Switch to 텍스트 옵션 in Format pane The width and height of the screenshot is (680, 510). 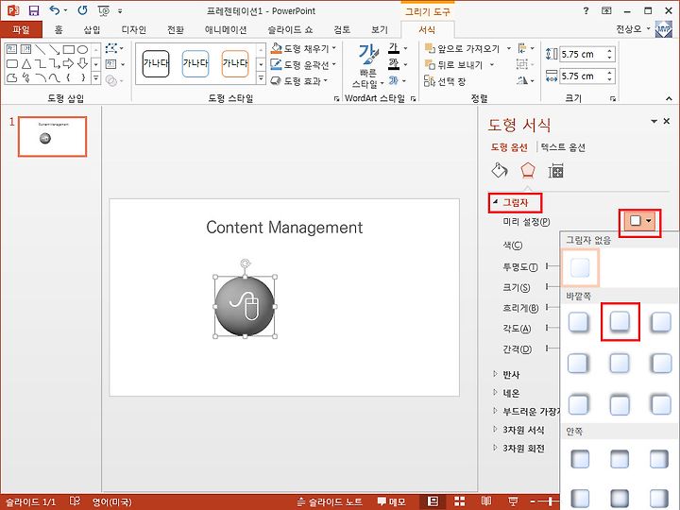563,147
